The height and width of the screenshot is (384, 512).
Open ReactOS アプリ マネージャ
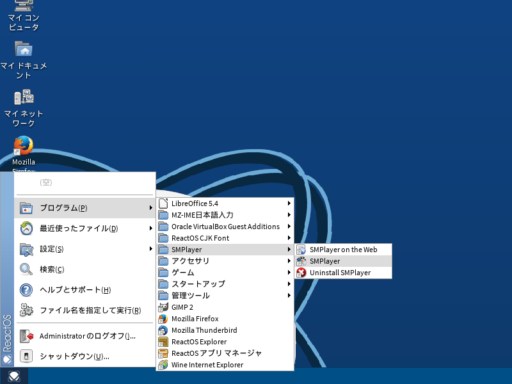[216, 353]
